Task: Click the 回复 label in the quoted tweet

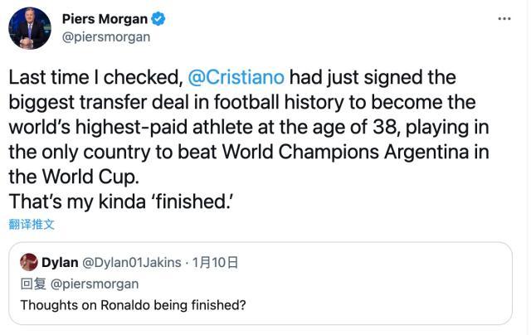Action: click(32, 283)
